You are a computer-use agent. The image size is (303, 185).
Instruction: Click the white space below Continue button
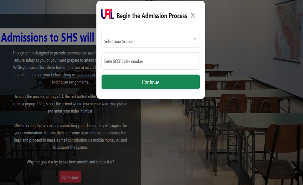tap(151, 94)
